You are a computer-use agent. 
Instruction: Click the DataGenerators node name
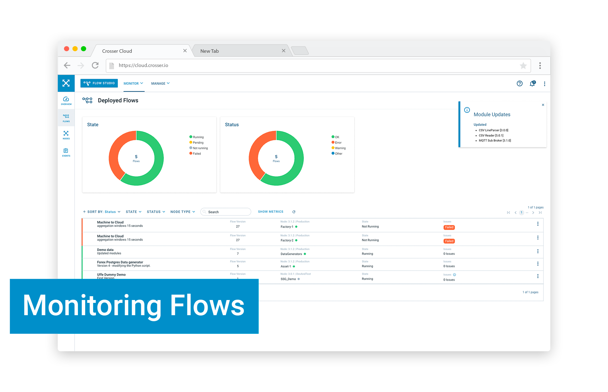coord(291,254)
